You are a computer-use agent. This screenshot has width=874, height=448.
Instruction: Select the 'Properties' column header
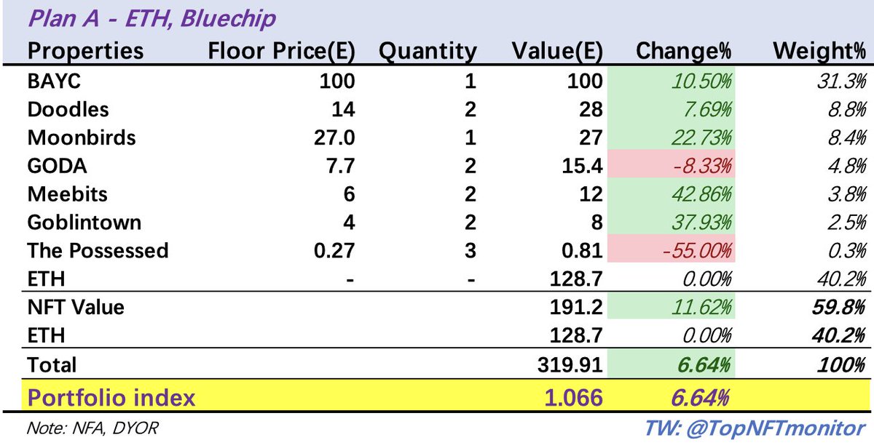85,51
